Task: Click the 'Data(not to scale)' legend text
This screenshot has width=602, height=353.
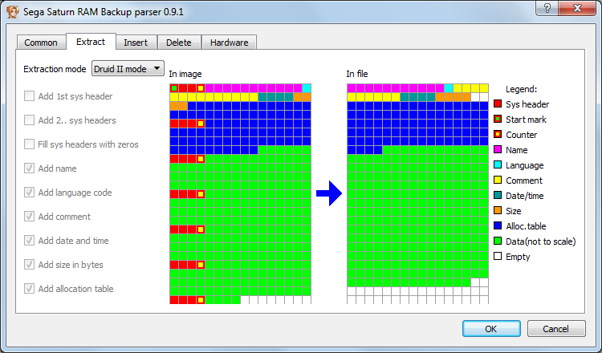Action: tap(540, 241)
